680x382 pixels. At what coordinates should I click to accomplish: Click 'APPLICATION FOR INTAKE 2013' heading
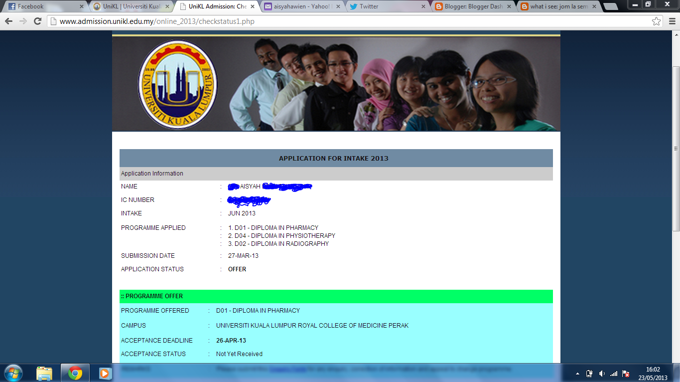pyautogui.click(x=333, y=158)
